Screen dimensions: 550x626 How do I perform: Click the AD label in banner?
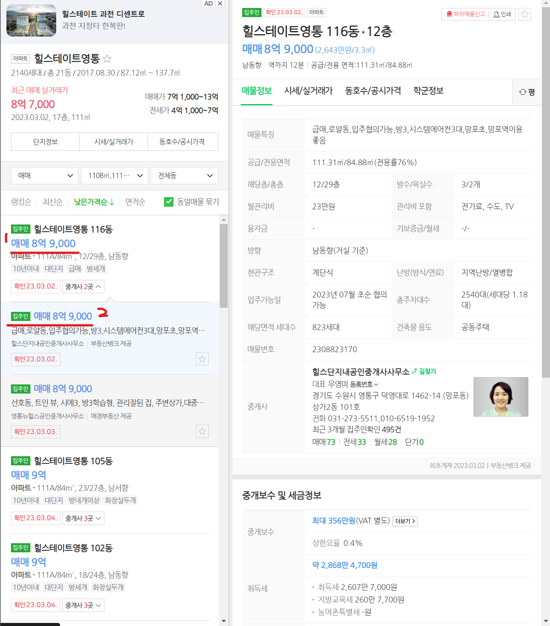[x=208, y=3]
